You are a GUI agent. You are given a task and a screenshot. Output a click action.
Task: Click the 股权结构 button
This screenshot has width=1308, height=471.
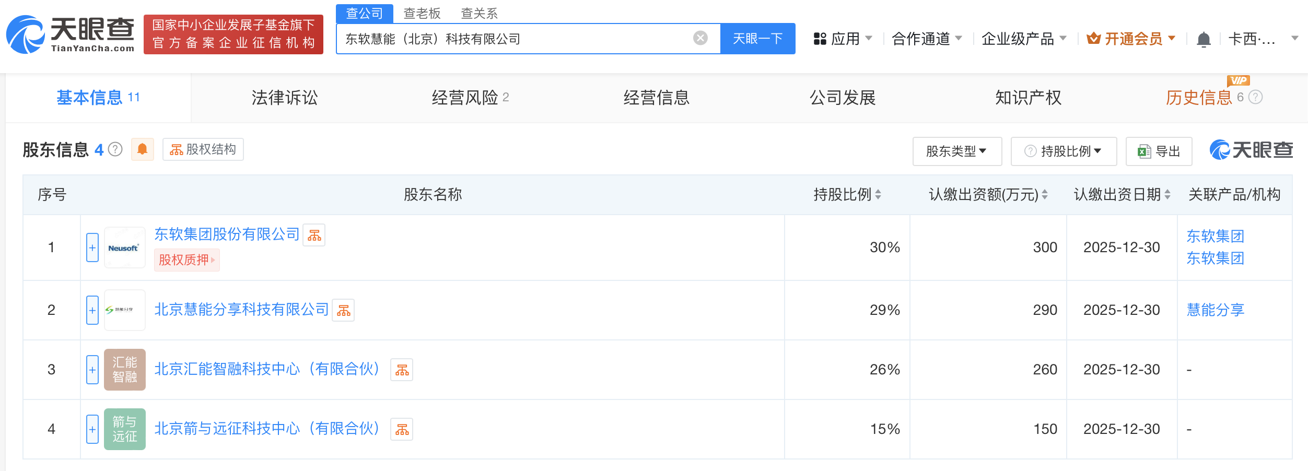coord(203,150)
